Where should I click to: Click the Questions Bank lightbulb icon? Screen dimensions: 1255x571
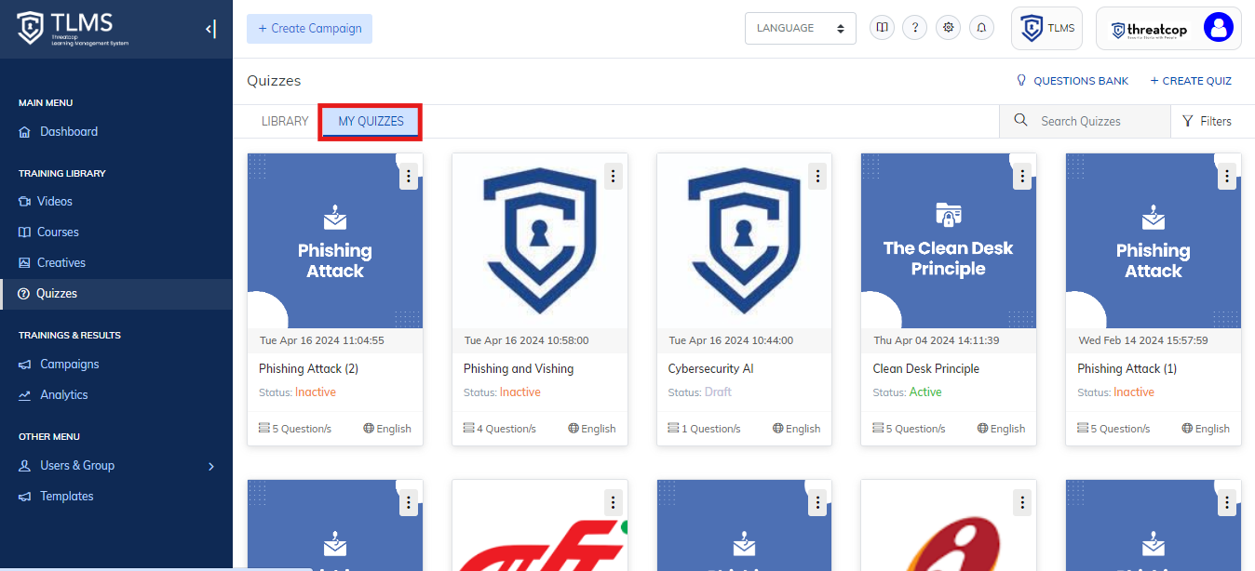[1021, 81]
